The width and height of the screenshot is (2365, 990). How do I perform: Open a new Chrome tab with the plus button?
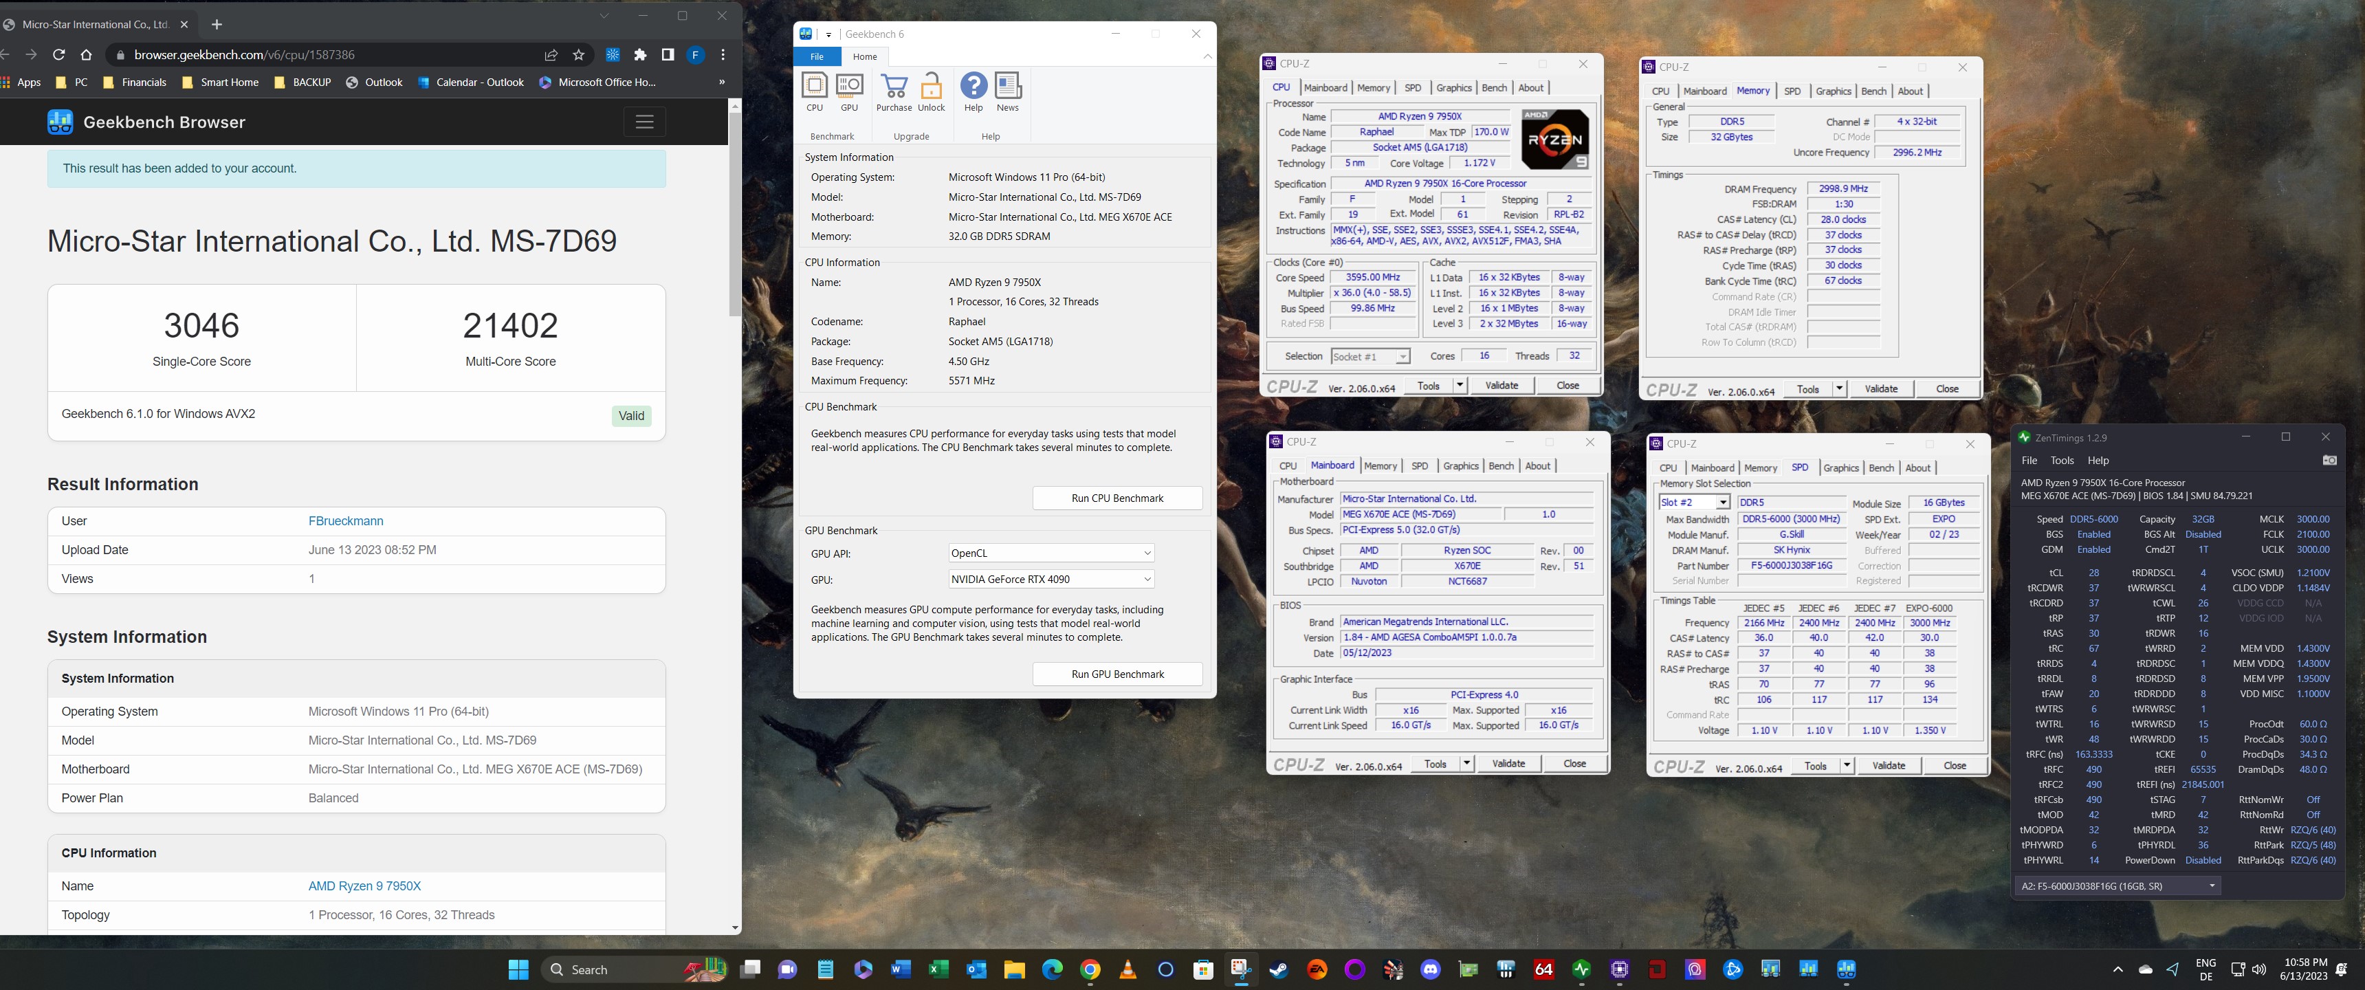(217, 24)
